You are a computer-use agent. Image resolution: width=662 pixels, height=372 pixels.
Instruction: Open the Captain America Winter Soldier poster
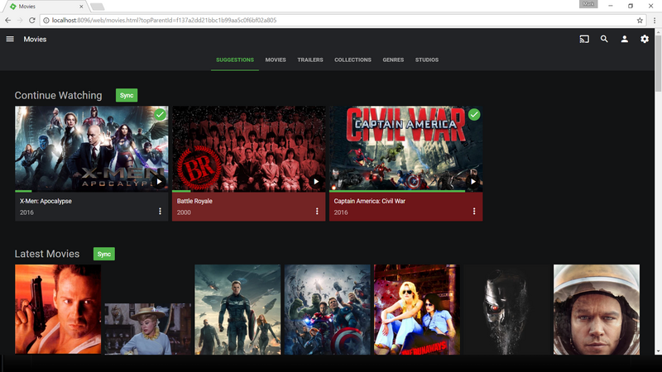click(x=237, y=309)
